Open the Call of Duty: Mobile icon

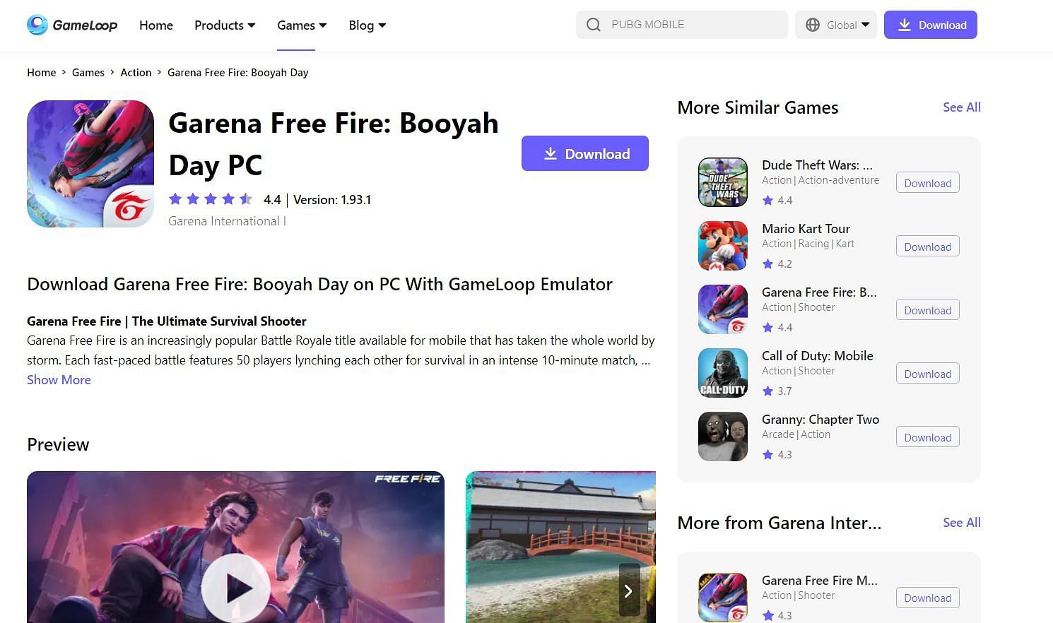[x=723, y=373]
